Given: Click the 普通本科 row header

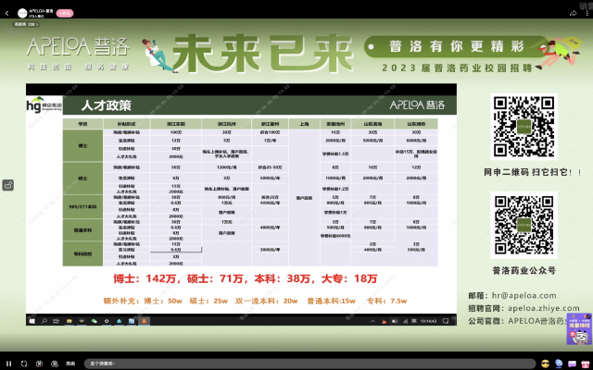Looking at the screenshot, I should pos(82,230).
